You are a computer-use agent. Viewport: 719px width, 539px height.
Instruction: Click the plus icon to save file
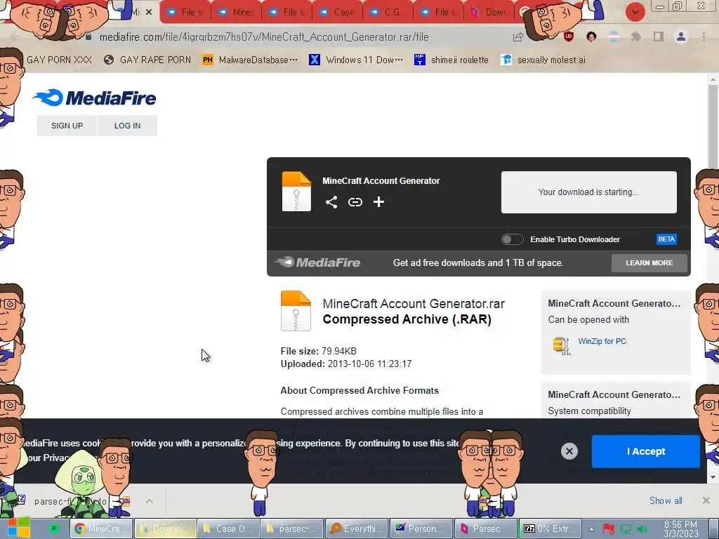click(x=378, y=202)
